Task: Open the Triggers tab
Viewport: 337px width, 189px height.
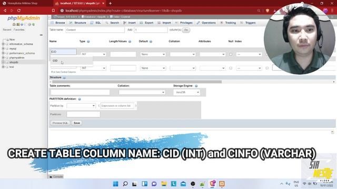Action: [x=248, y=23]
